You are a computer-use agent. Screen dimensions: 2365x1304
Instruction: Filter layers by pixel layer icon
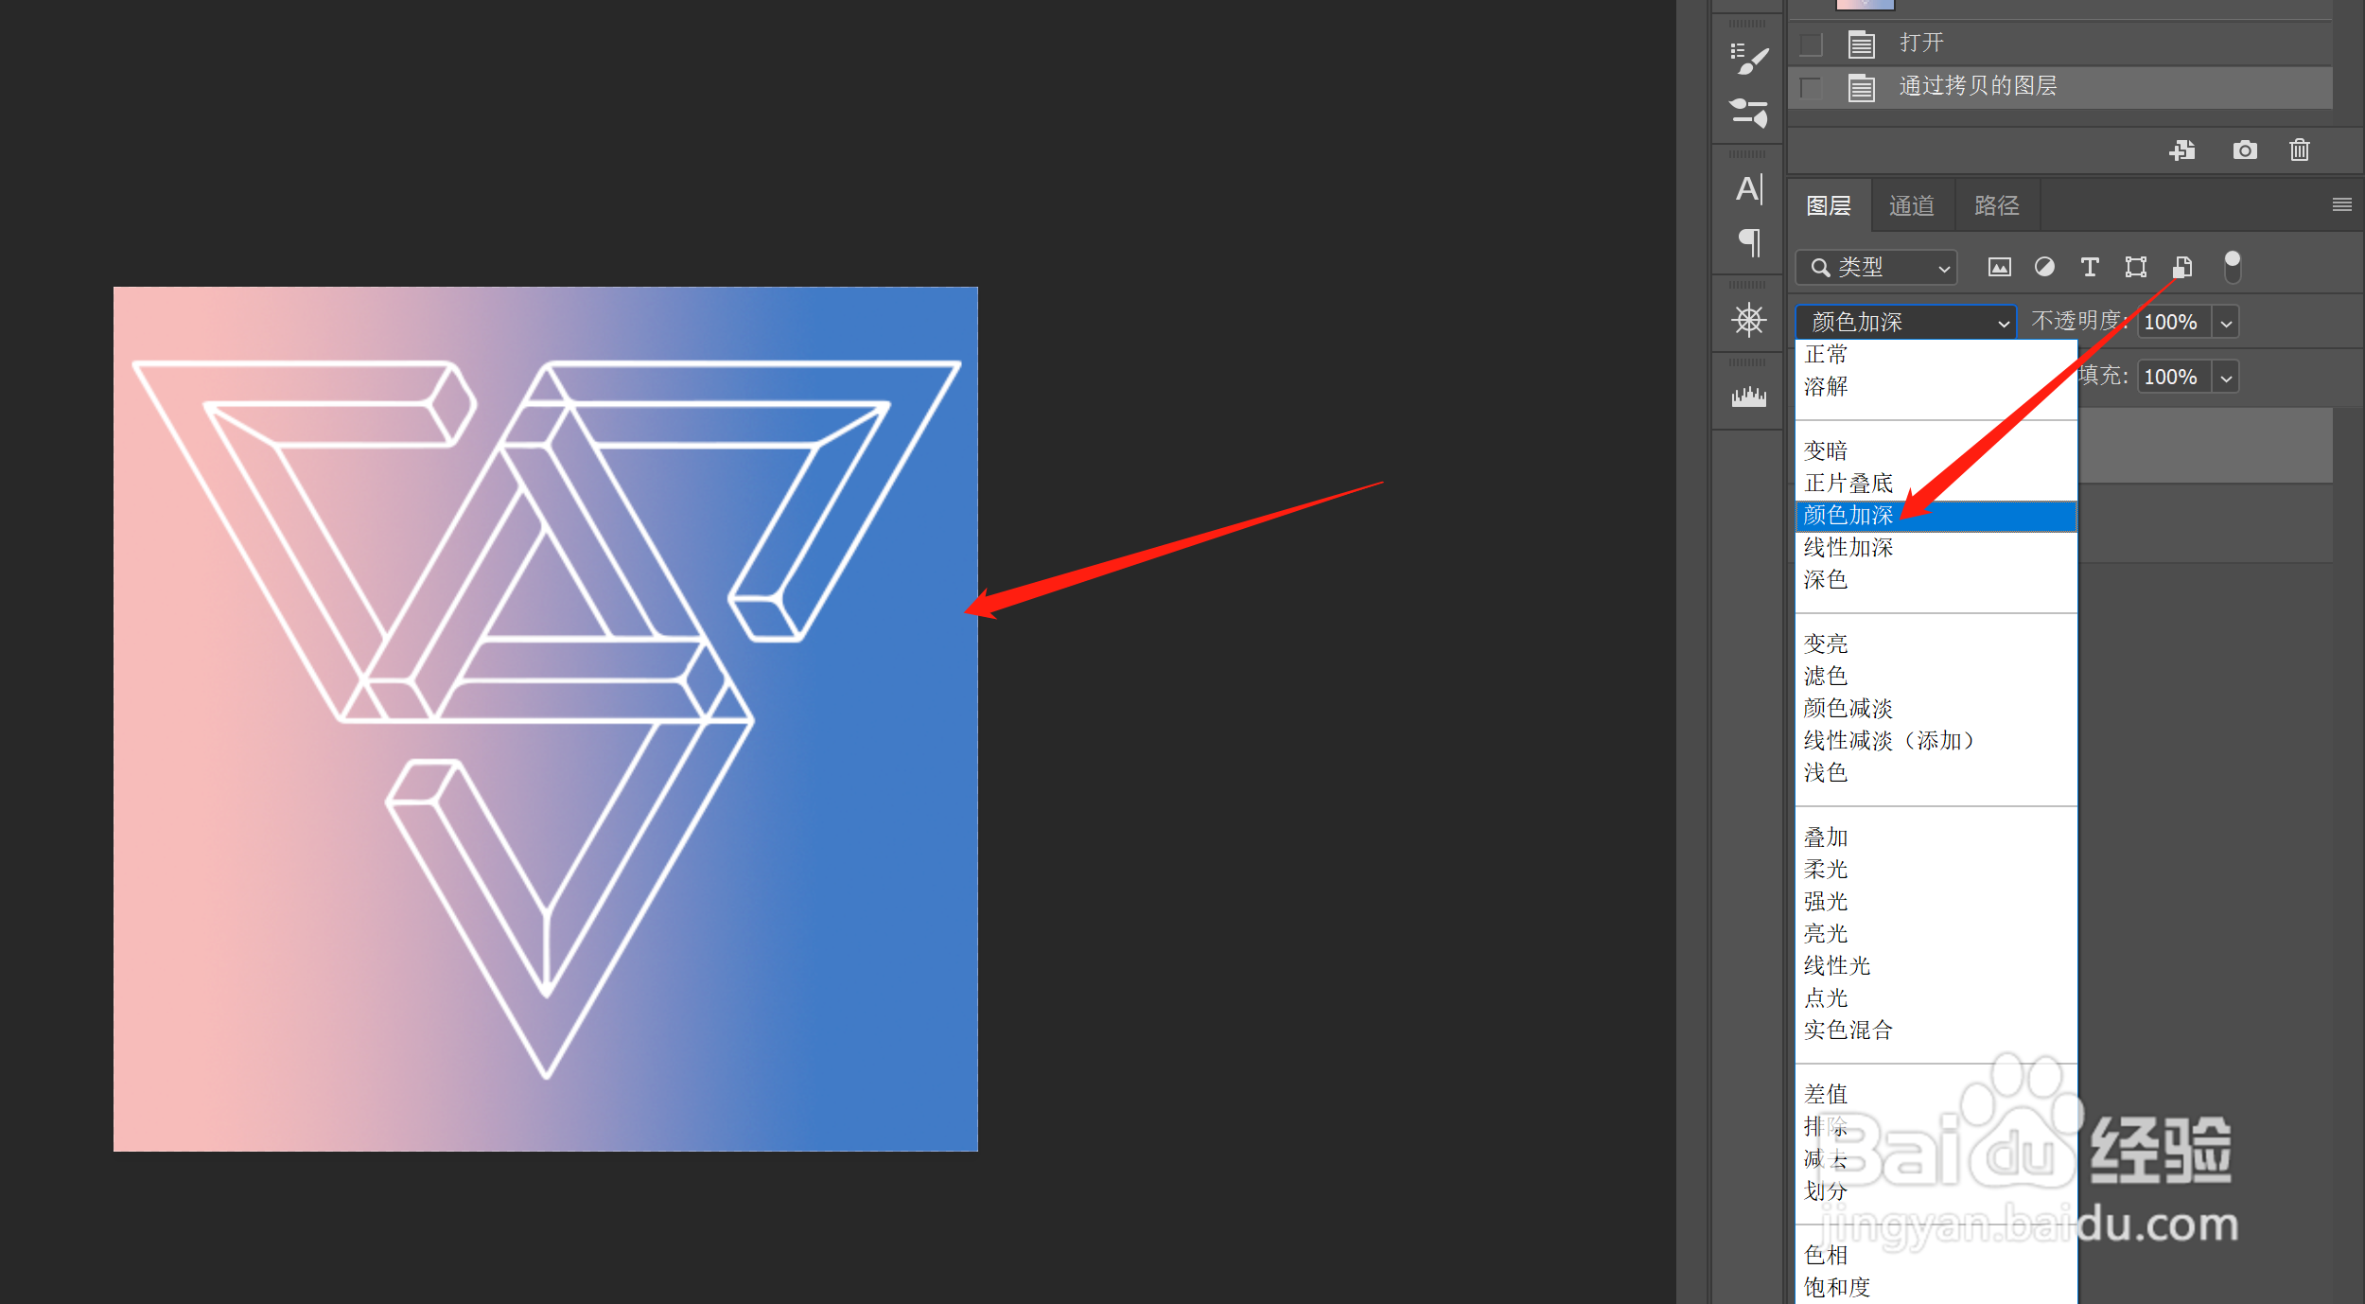pos(1999,268)
